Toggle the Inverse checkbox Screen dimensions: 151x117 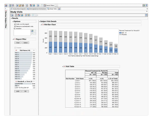point(15,48)
